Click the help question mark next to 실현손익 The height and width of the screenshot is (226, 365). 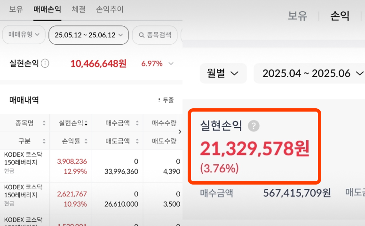[254, 126]
